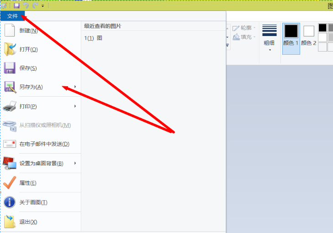Click the undo arrow in title bar
This screenshot has height=233, width=333.
[x=26, y=6]
